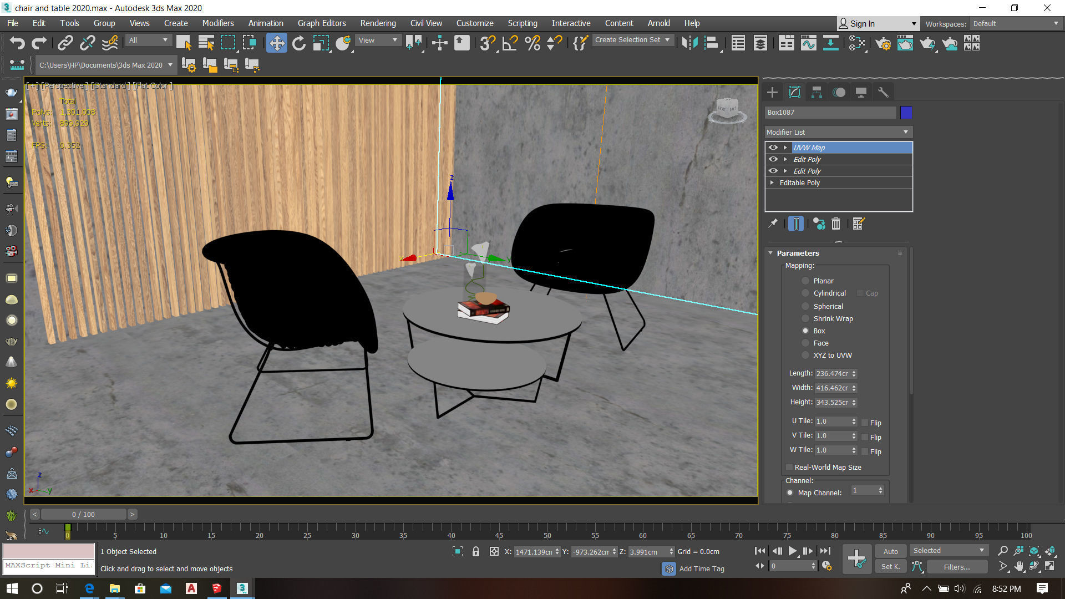Click Add Time Tag label
Image resolution: width=1065 pixels, height=599 pixels.
[701, 568]
